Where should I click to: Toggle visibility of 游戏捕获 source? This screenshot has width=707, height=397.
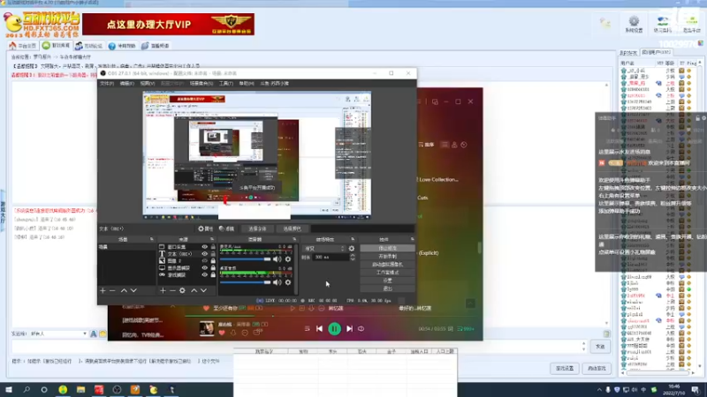tap(205, 274)
